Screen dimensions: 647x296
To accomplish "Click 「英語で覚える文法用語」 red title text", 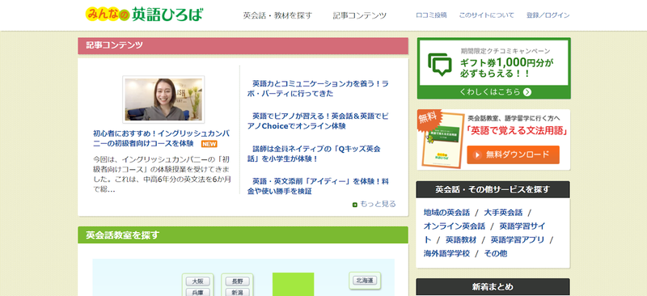I will [x=517, y=131].
